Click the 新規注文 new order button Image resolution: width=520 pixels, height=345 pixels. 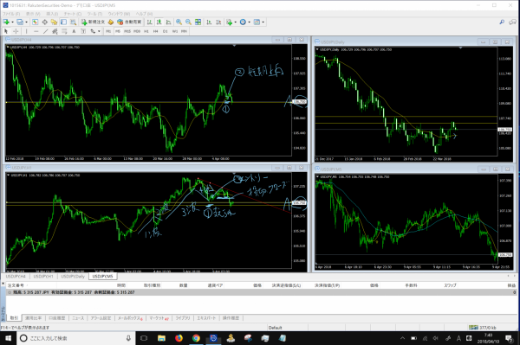pos(94,22)
